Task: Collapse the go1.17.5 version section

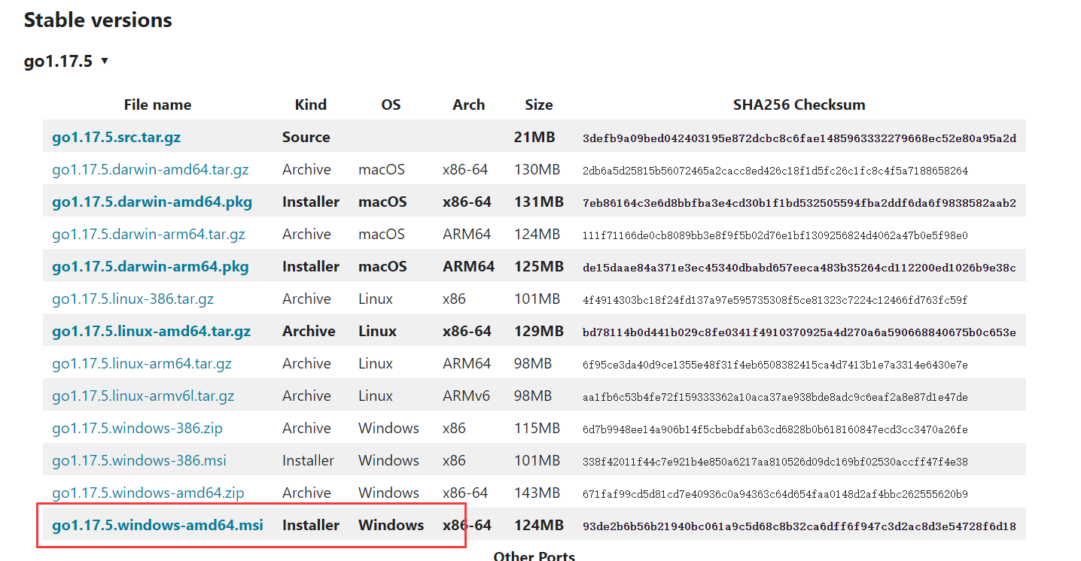Action: click(67, 61)
